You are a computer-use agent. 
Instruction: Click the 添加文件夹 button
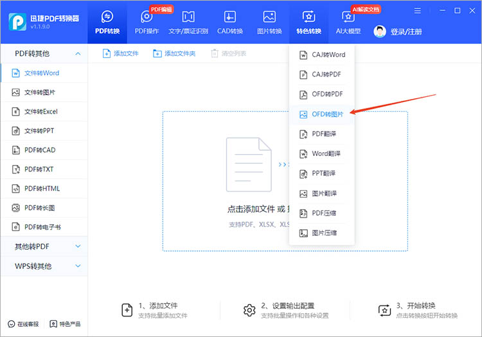174,54
